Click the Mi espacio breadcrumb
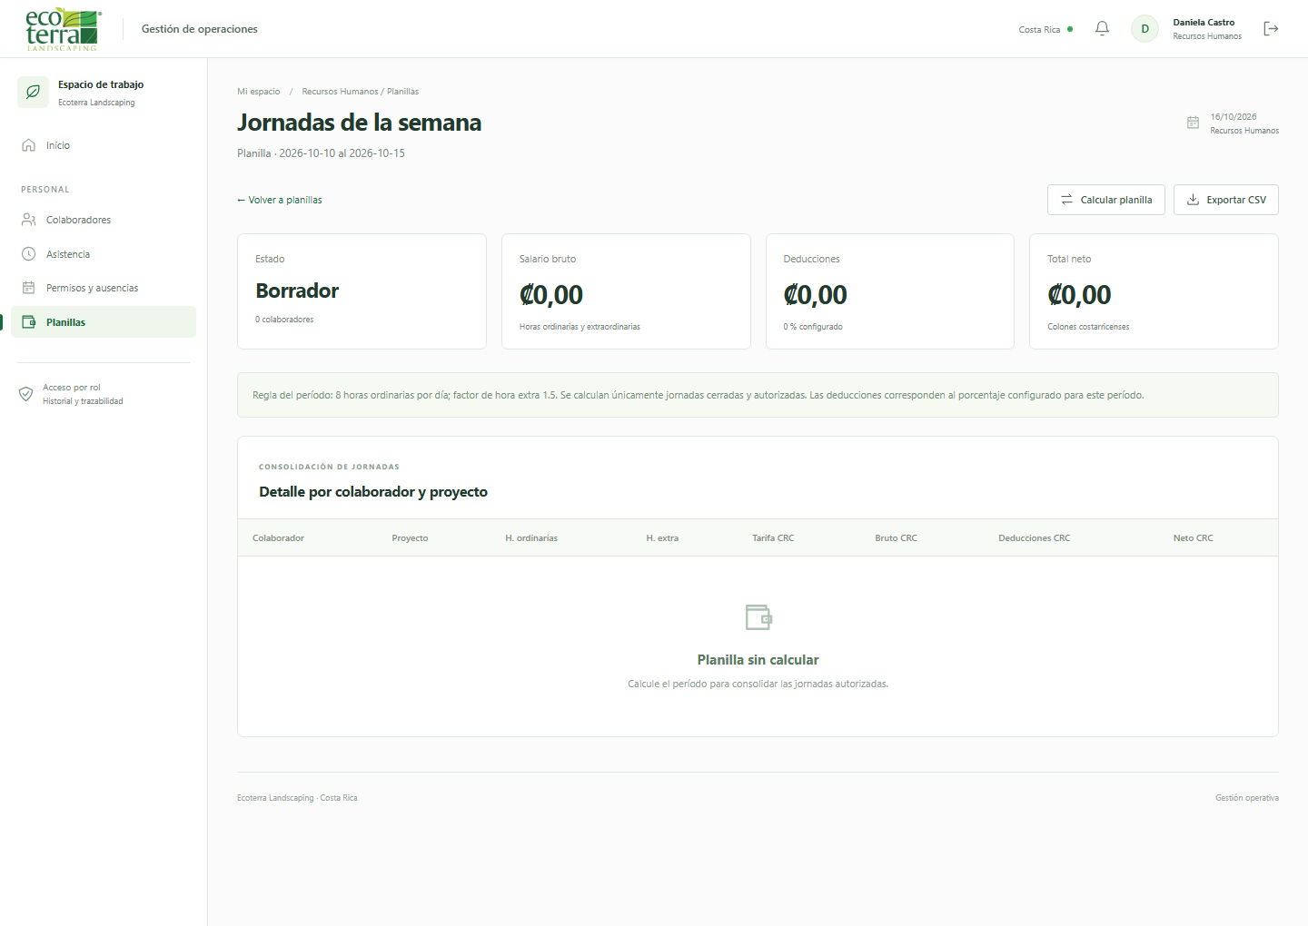Viewport: 1308px width, 926px height. pyautogui.click(x=259, y=92)
